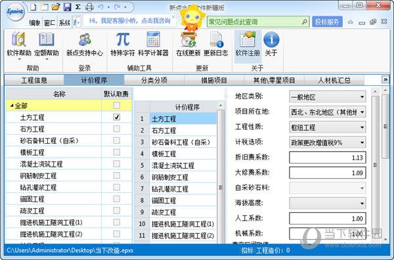The image size is (394, 260).
Task: Switch to the 分类分项 tab
Action: tap(154, 80)
